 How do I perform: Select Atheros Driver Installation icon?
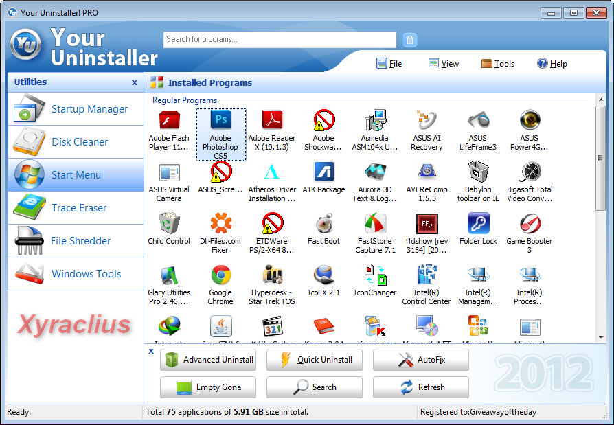pyautogui.click(x=271, y=172)
